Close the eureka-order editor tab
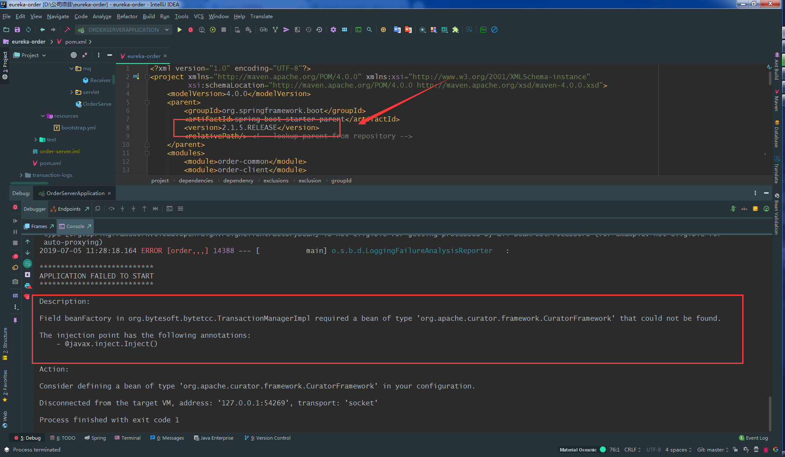 [165, 56]
